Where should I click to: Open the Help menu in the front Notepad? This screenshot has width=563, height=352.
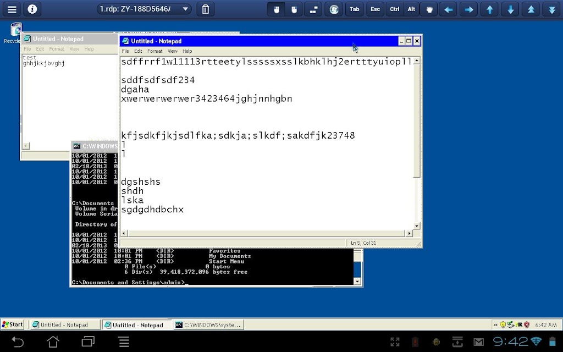coord(187,51)
